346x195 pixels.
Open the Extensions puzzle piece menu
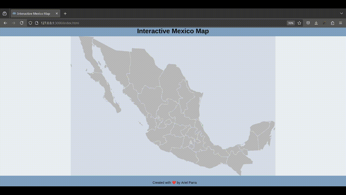pyautogui.click(x=332, y=23)
